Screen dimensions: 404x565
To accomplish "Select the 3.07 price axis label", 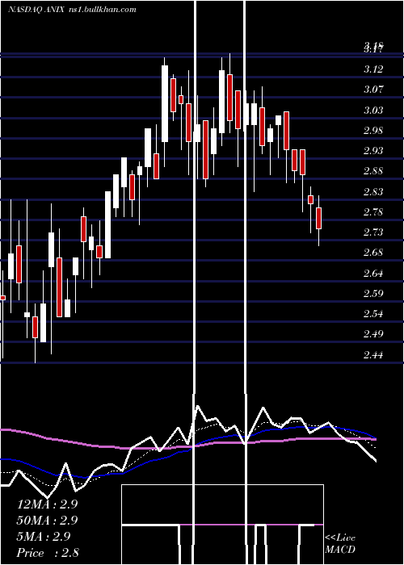I will click(x=373, y=90).
